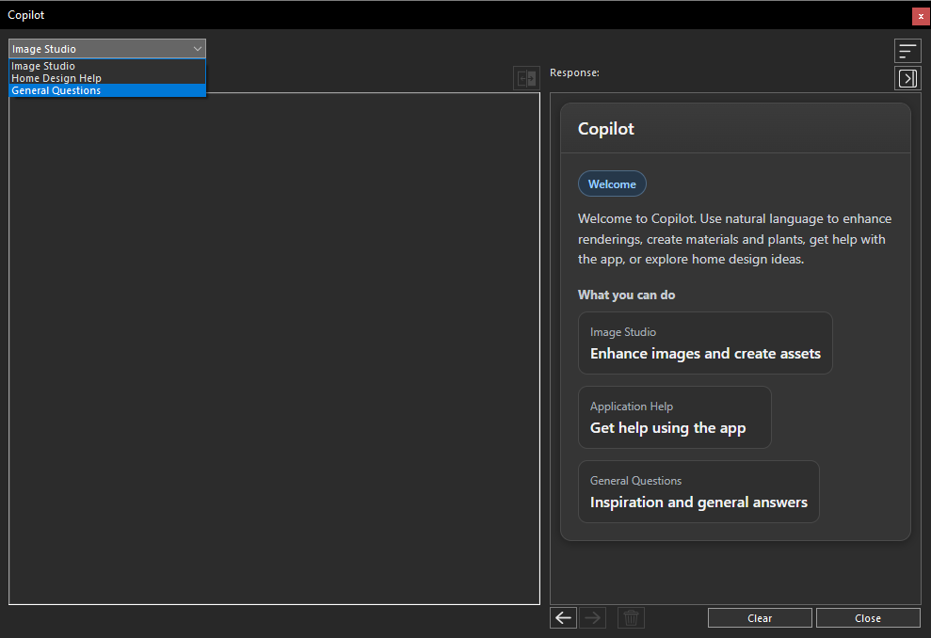Select General Questions in the dropdown list
The image size is (931, 638).
[107, 90]
